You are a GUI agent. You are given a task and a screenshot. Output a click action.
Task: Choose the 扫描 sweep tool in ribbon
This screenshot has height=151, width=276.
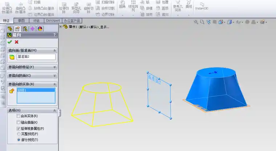coord(35,2)
